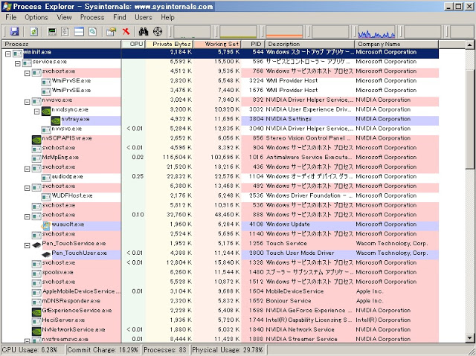Click the nvSCPAPISvr.exe NVIDIA icon
476x356 pixels.
tap(36, 140)
